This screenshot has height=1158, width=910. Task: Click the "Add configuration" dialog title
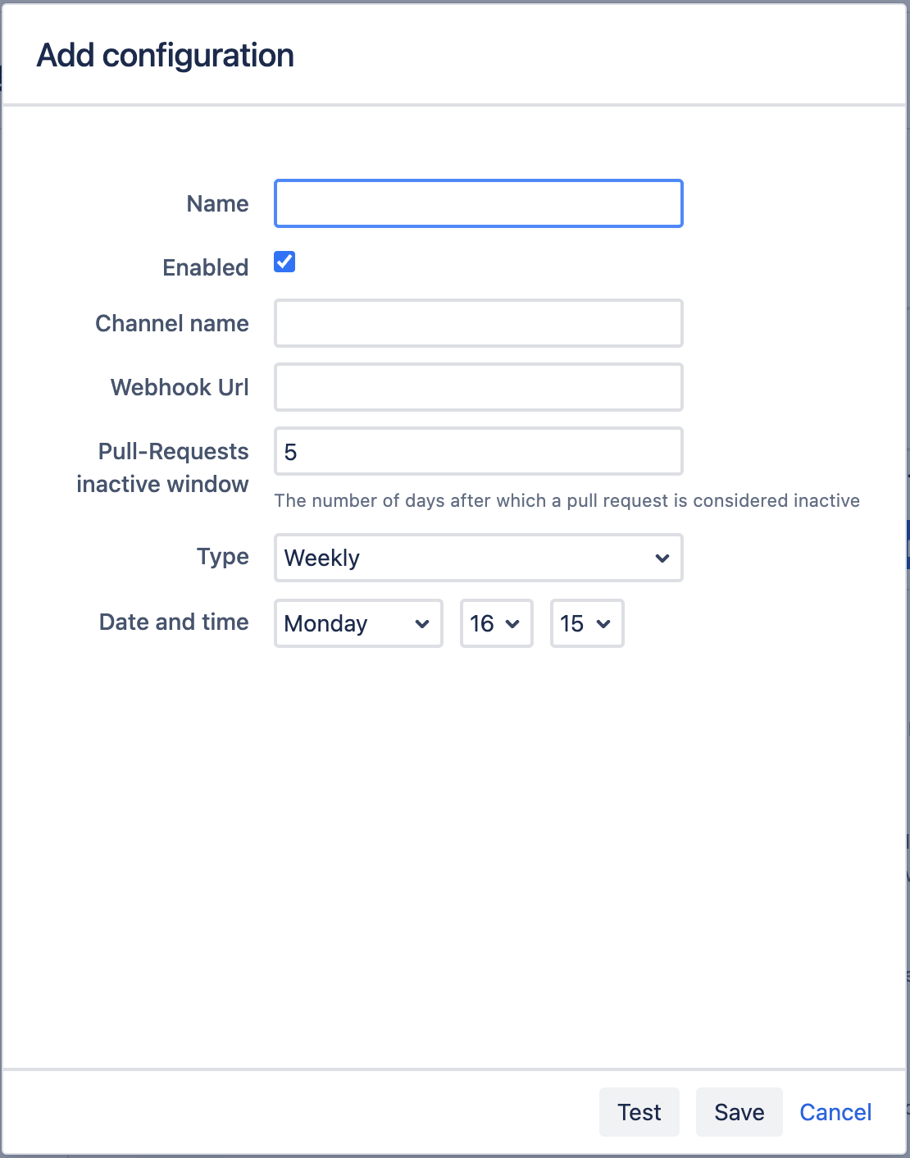tap(166, 56)
